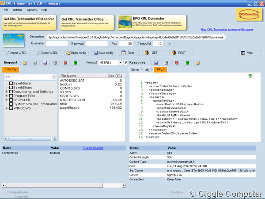Click the green Response document icon
Viewport: 265px width, 199px height.
(x=187, y=63)
